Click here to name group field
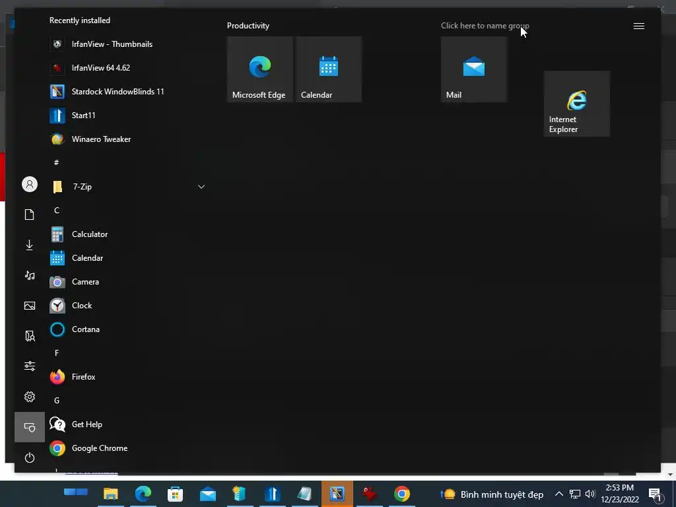The image size is (676, 507). (x=485, y=26)
